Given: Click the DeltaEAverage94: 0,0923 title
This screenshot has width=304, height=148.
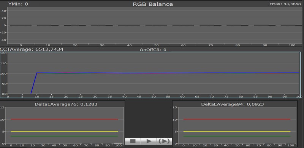Looking at the screenshot, I should [x=233, y=104].
